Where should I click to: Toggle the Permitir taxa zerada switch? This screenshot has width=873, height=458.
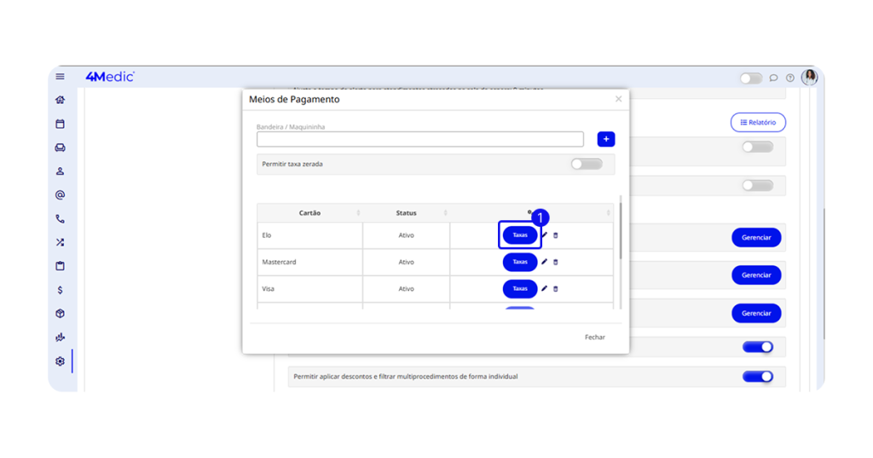click(x=587, y=164)
